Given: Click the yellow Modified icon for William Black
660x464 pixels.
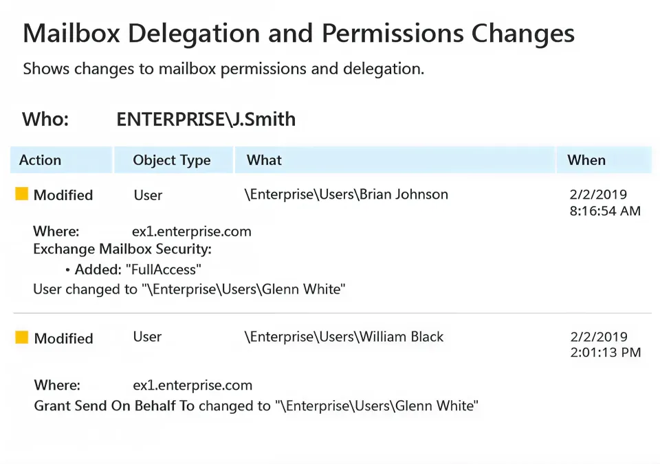Looking at the screenshot, I should click(22, 338).
